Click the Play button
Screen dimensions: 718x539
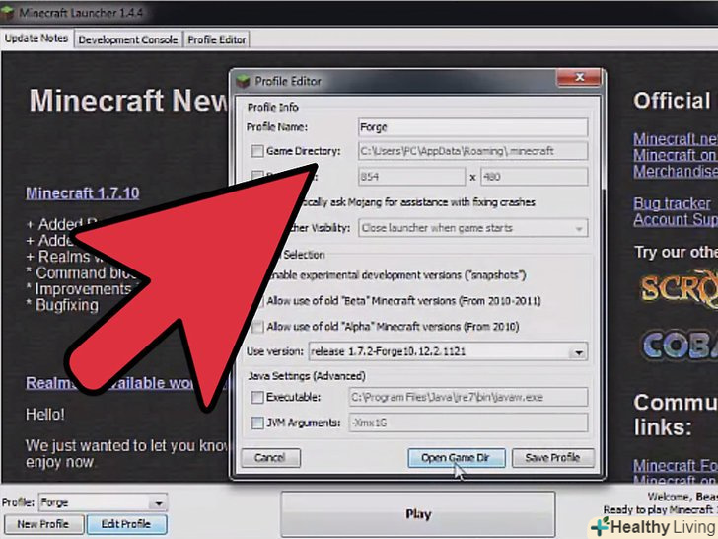[x=417, y=513]
